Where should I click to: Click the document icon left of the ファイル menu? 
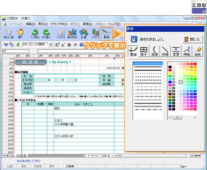[x=5, y=24]
